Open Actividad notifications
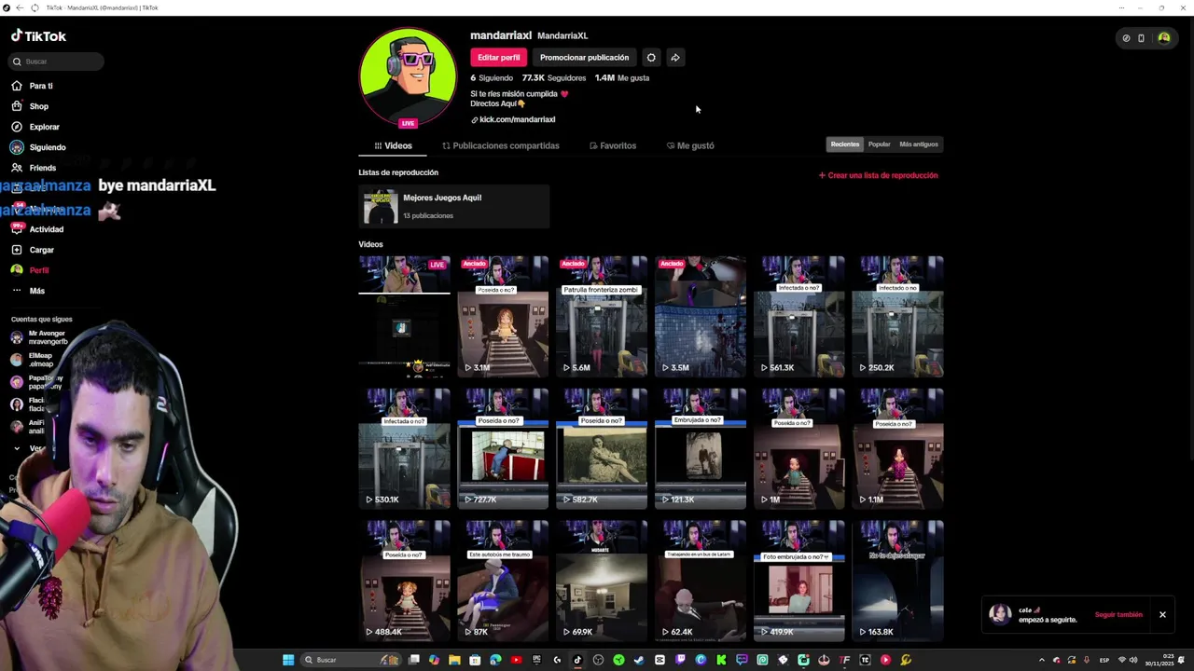The height and width of the screenshot is (671, 1194). tap(37, 229)
